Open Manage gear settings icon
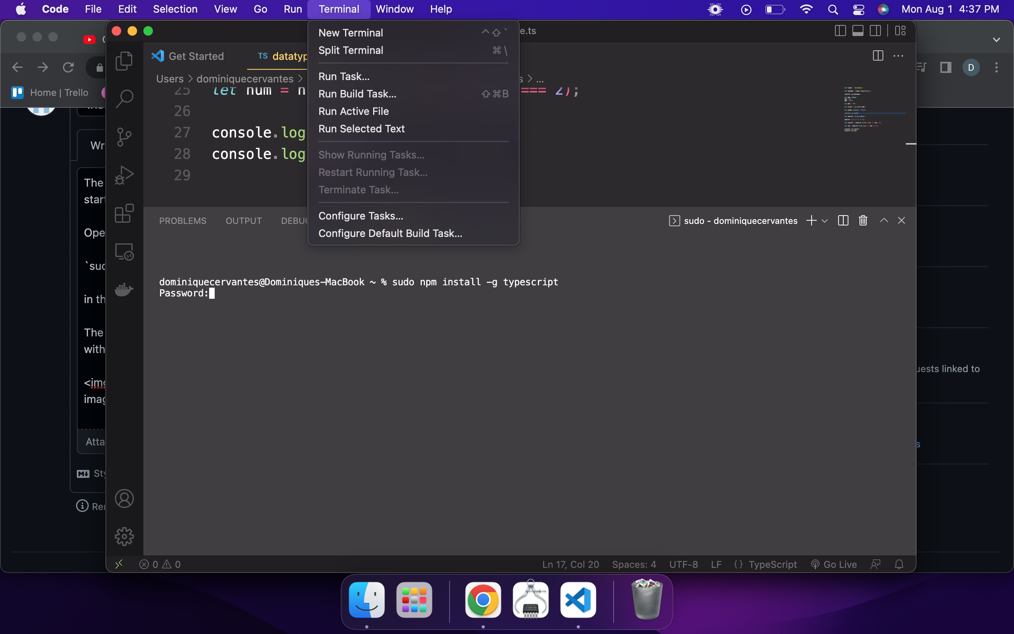Image resolution: width=1014 pixels, height=634 pixels. [124, 536]
